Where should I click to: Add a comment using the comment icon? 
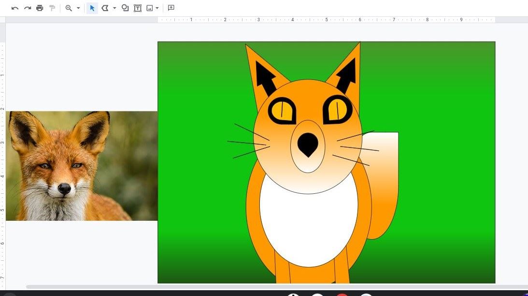tap(171, 8)
